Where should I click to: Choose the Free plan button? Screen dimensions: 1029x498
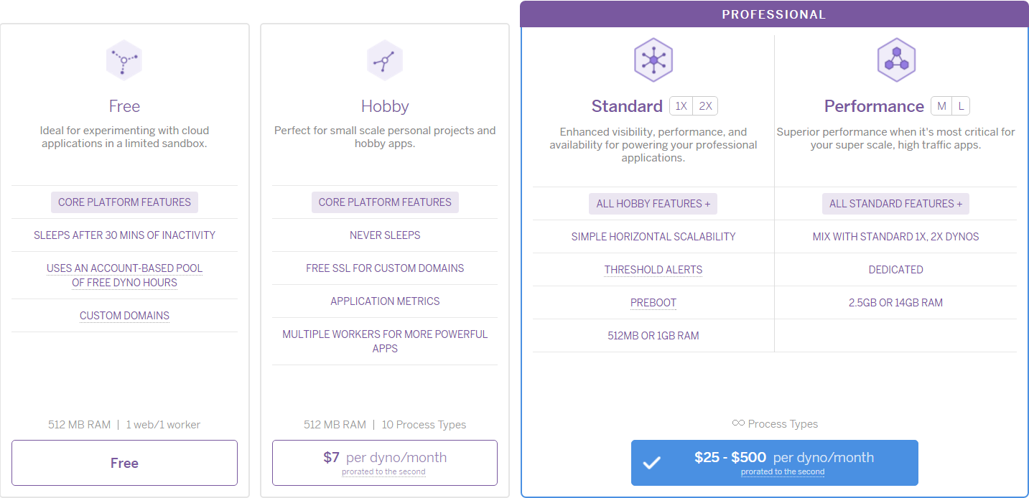pyautogui.click(x=124, y=463)
